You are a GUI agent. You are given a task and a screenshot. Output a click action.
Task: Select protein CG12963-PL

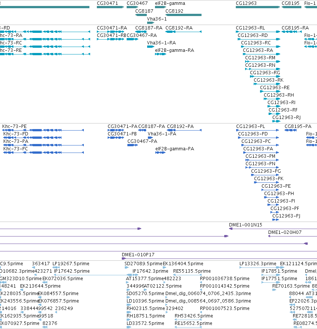click(x=257, y=130)
